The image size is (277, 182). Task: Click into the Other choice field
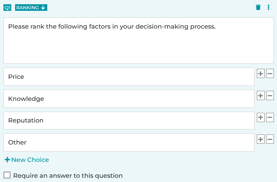click(x=129, y=142)
